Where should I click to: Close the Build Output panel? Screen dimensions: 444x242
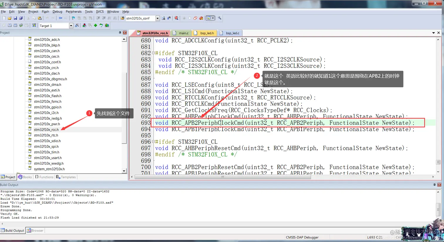[439, 185]
